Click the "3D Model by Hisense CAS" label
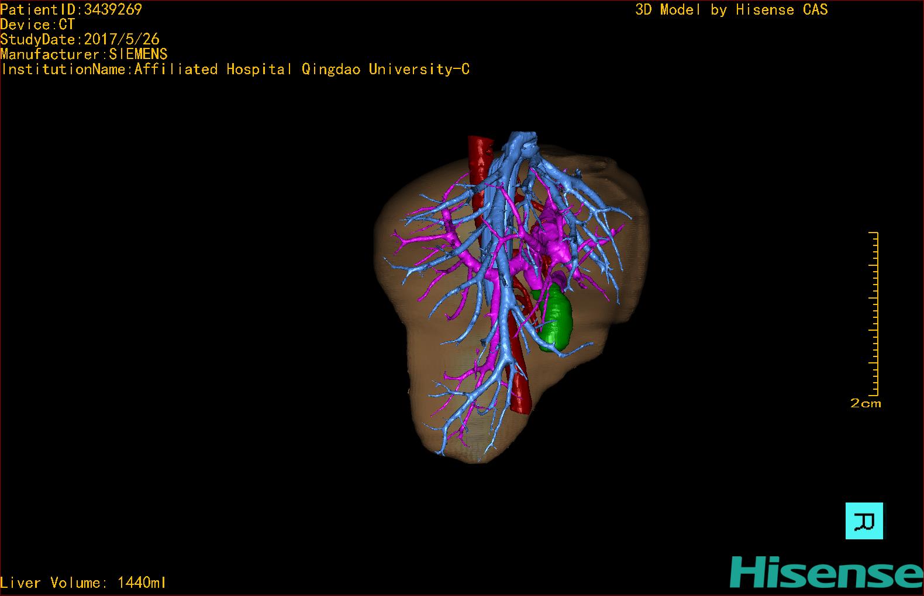This screenshot has width=924, height=596. [732, 9]
